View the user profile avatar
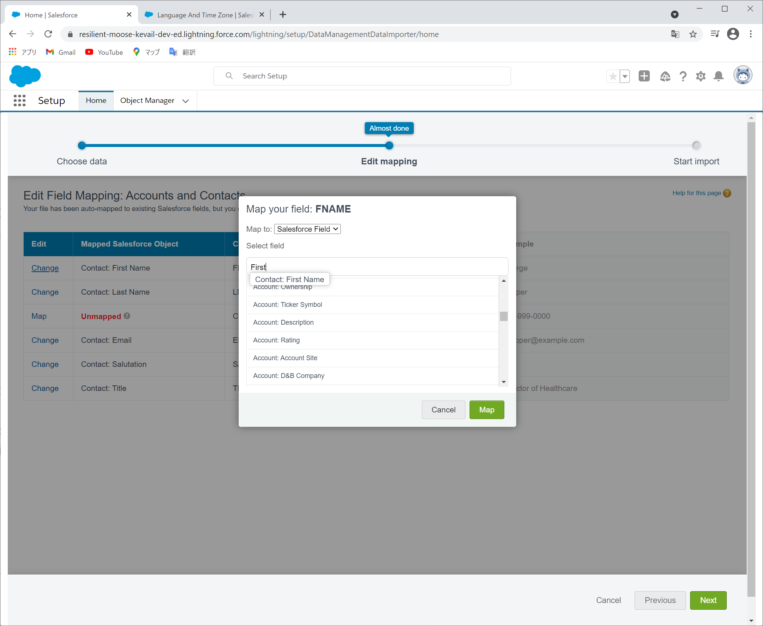Screen dimensions: 763x626 click(x=742, y=76)
